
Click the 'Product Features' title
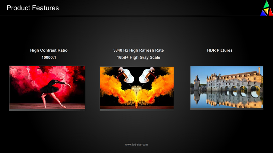tap(33, 8)
